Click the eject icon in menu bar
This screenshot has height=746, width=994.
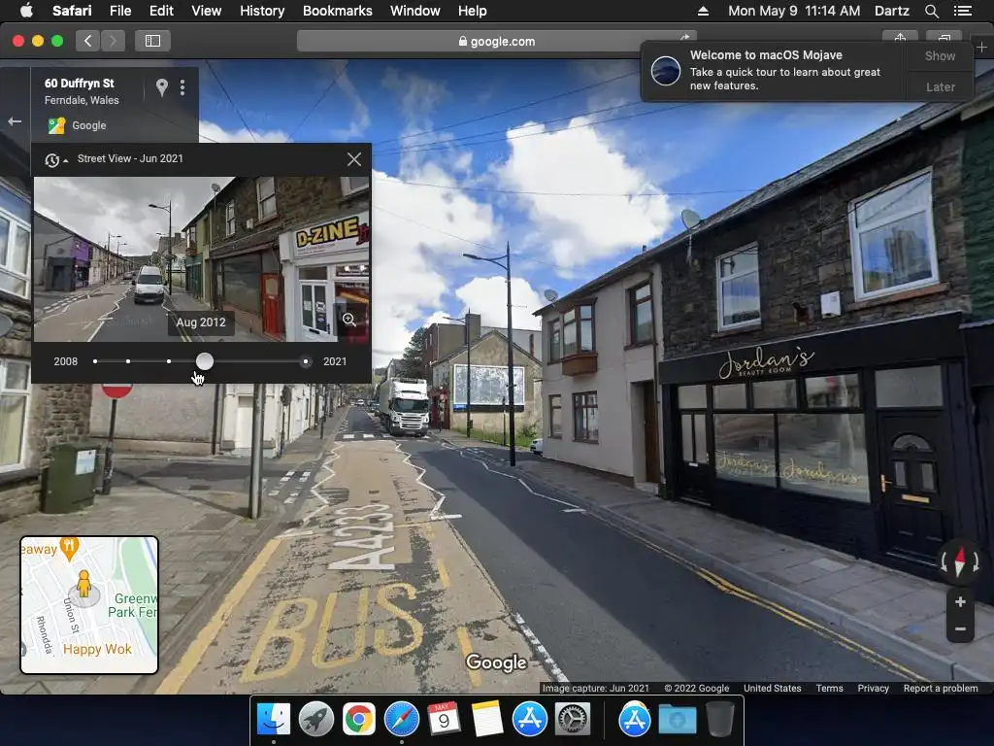(703, 11)
